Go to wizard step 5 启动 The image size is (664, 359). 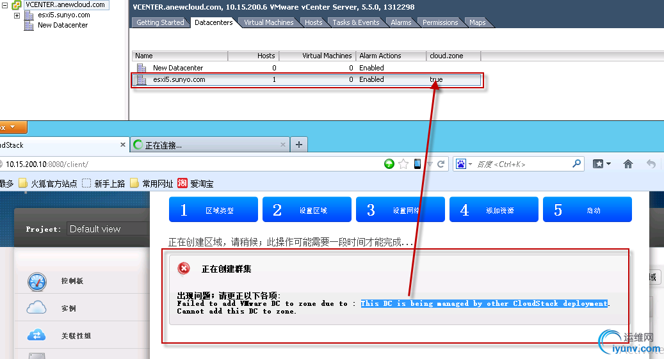pyautogui.click(x=587, y=209)
